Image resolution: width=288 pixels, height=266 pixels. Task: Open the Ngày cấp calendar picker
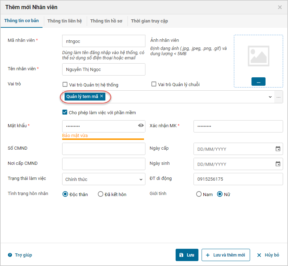pos(278,149)
